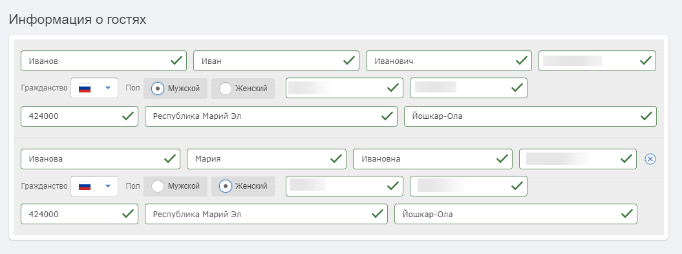Select Мужской for the first guest
The height and width of the screenshot is (254, 682).
175,89
